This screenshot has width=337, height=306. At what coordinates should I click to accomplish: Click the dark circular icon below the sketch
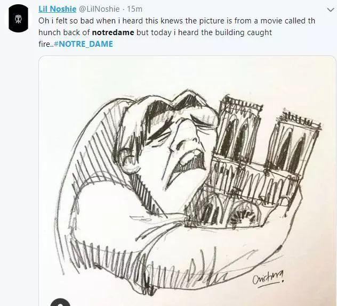60,302
